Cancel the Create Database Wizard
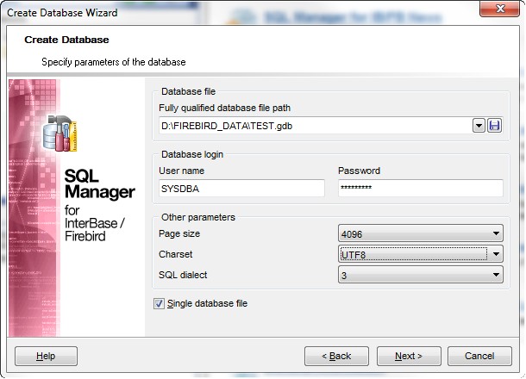 pyautogui.click(x=479, y=356)
